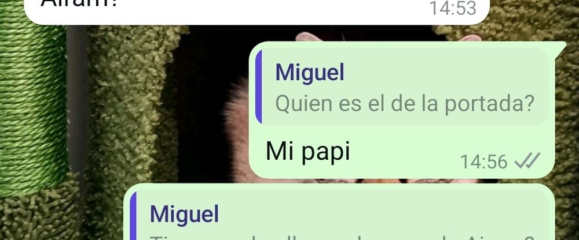Tap the 14:53 timestamp on the white bubble
Viewport: 579px width, 240px height.
[453, 9]
